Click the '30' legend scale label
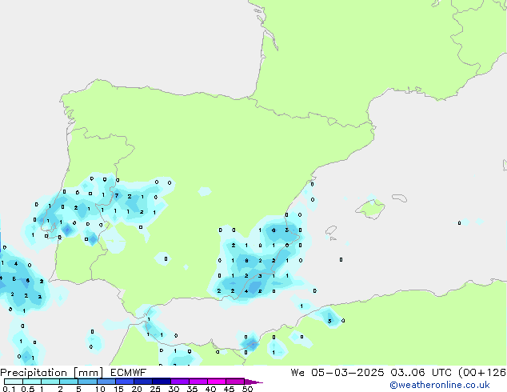Image resolution: width=507 pixels, height=392 pixels. 174,389
